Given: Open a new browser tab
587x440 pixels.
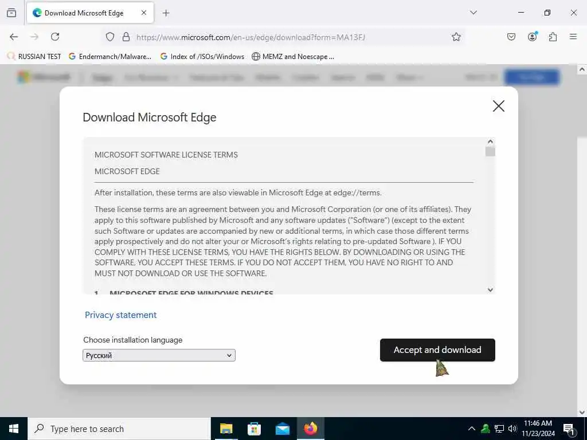Looking at the screenshot, I should coord(166,13).
